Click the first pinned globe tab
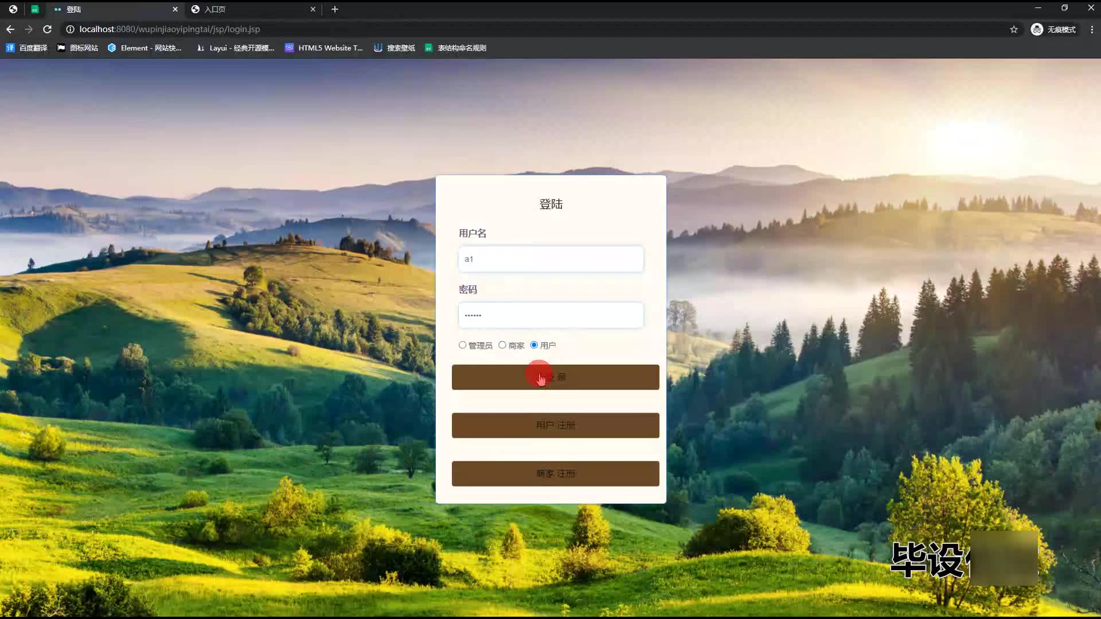This screenshot has height=619, width=1101. click(x=13, y=9)
